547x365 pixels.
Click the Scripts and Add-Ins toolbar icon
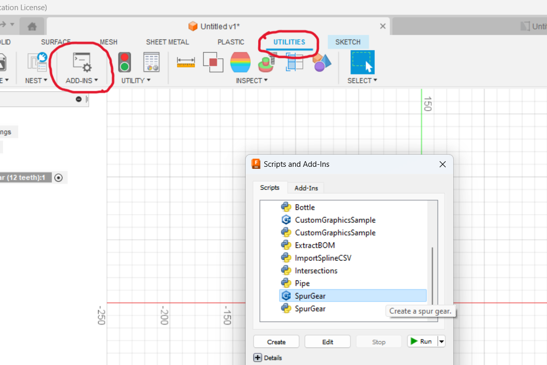click(x=83, y=62)
